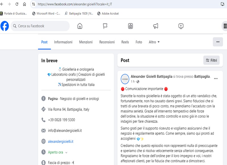Expand Aperto ora opening hours
Screen dimensions: 227x165
pos(58,153)
